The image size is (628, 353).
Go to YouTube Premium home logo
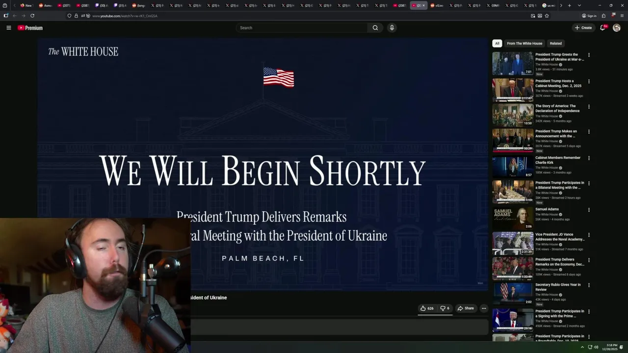click(30, 28)
